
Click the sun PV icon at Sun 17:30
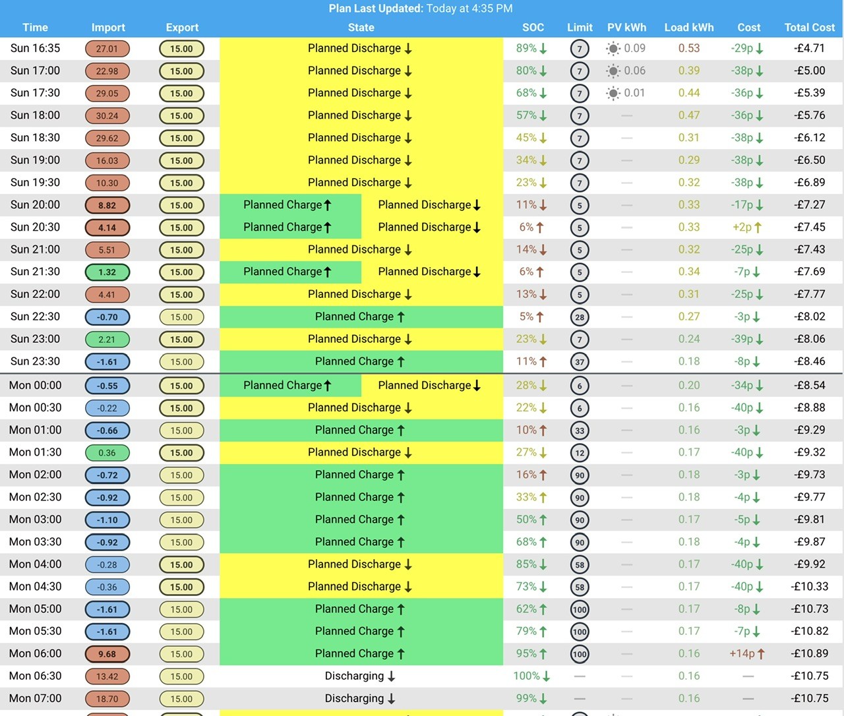click(x=613, y=93)
